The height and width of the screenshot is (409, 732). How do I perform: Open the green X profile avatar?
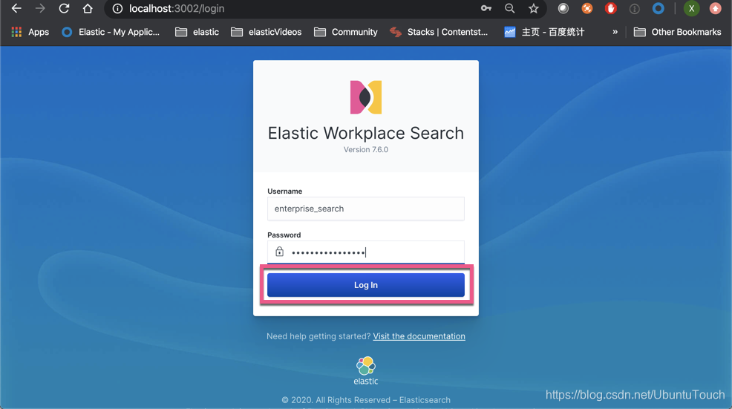pos(691,8)
